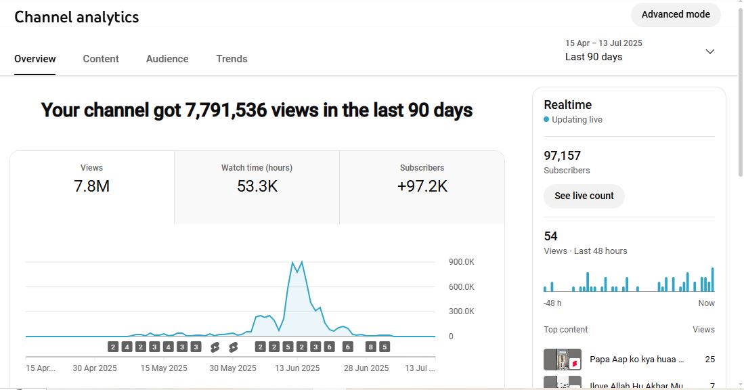Image resolution: width=744 pixels, height=390 pixels.
Task: Click the vertical page scrollbar thumb
Action: click(x=740, y=93)
